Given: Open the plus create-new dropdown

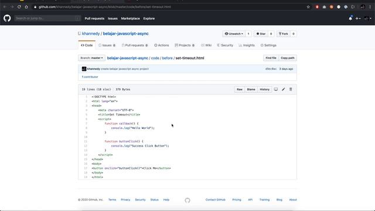Looking at the screenshot, I should click(x=358, y=18).
